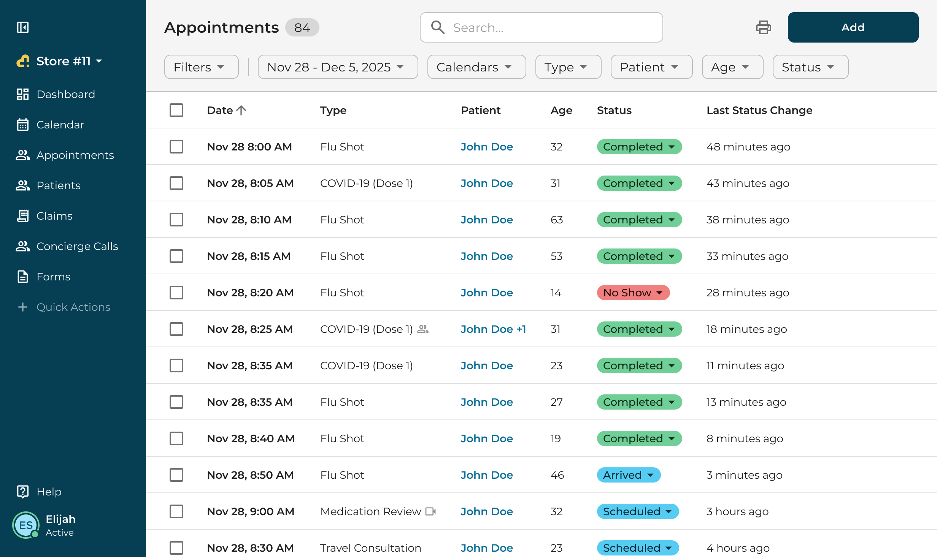Viewport: 937px width, 557px height.
Task: Open the Nov 28 - Dec 5 date range
Action: click(338, 67)
